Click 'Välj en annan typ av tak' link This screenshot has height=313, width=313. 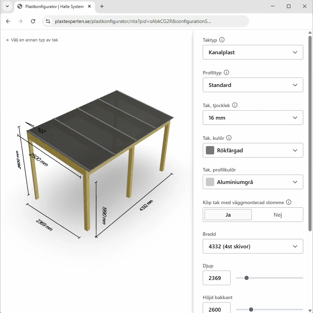coord(32,40)
